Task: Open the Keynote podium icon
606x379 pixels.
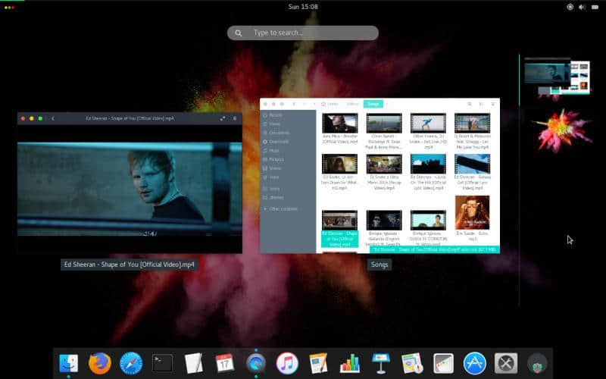Action: click(380, 363)
